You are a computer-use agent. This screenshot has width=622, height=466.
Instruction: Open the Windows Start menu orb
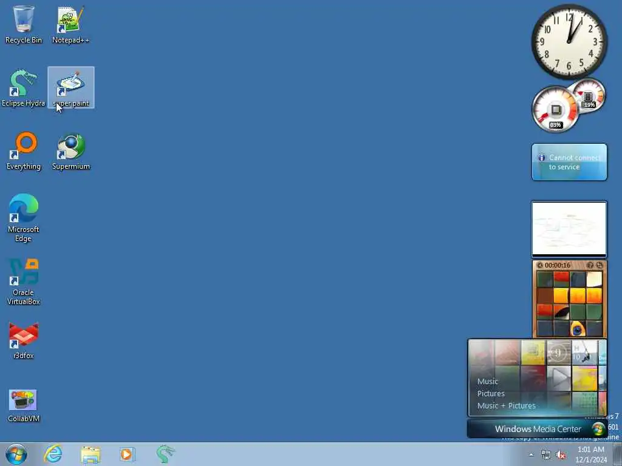(x=16, y=454)
